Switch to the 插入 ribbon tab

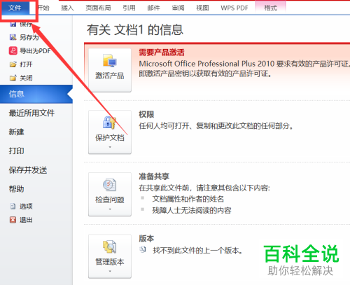click(67, 8)
